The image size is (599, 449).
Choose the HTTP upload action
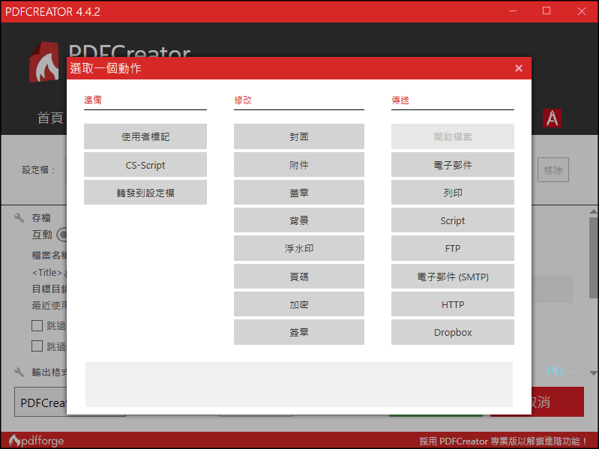point(452,304)
